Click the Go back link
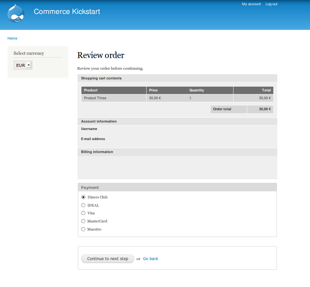 pos(150,259)
